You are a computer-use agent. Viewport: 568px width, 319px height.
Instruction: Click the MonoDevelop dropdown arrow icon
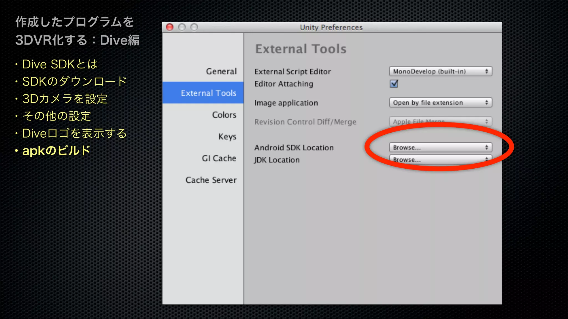[x=486, y=71]
